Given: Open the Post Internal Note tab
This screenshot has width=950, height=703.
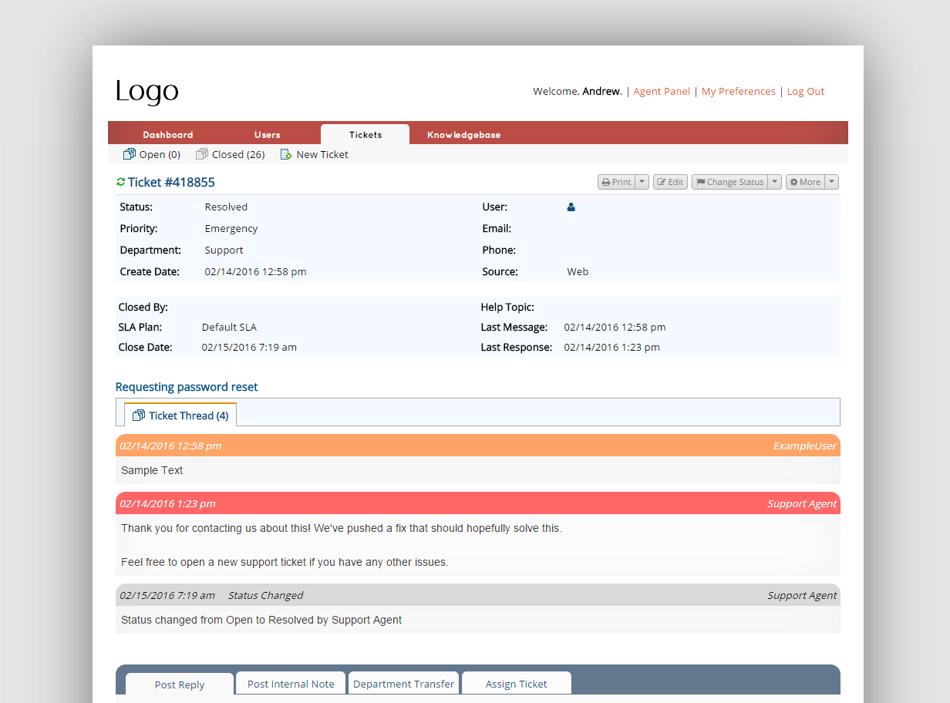Looking at the screenshot, I should pyautogui.click(x=291, y=684).
